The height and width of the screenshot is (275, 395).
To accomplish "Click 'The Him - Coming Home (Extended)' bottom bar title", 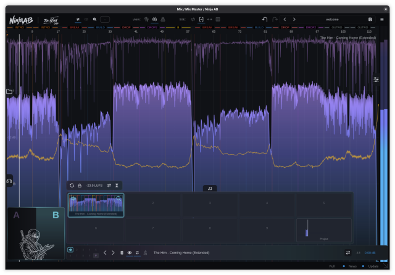I will click(181, 253).
